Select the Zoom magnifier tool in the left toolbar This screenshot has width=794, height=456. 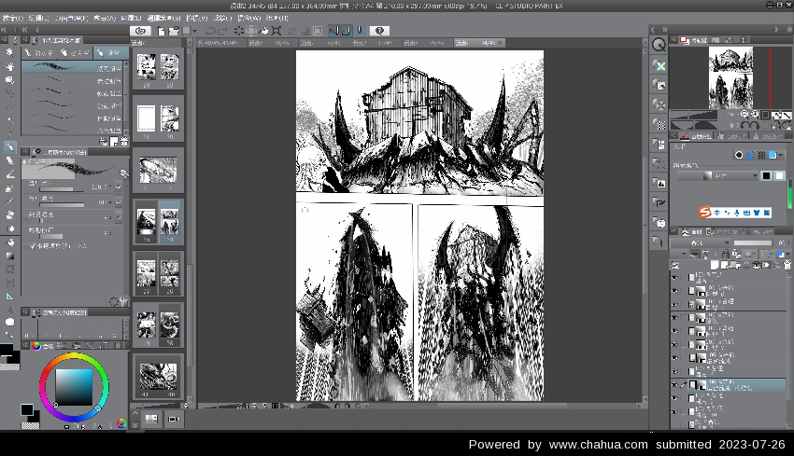(9, 52)
